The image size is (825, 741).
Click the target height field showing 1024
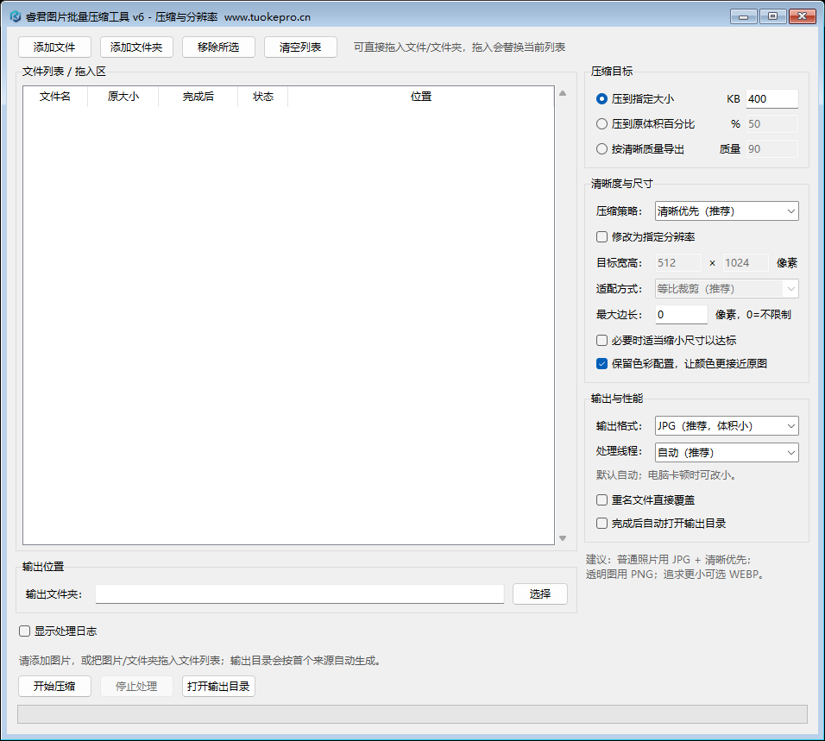tap(746, 263)
